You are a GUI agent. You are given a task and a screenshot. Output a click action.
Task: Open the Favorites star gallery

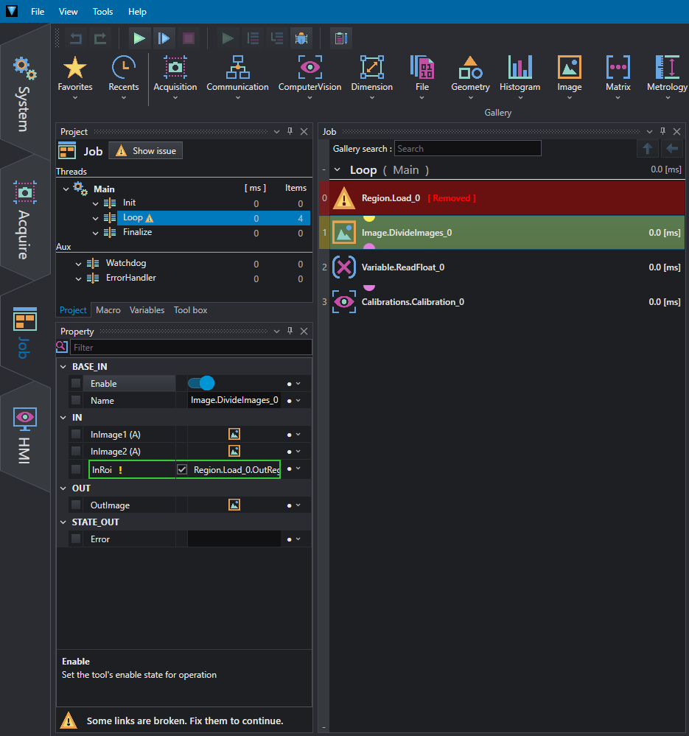pos(75,77)
